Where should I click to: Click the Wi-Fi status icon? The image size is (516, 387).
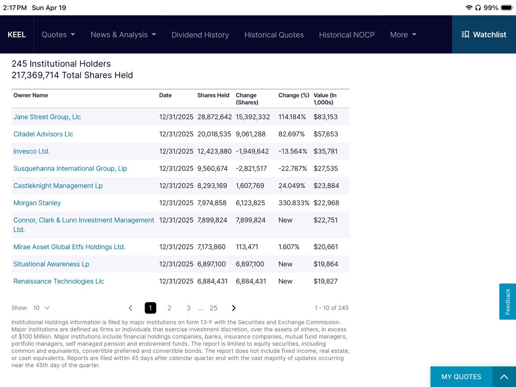468,8
